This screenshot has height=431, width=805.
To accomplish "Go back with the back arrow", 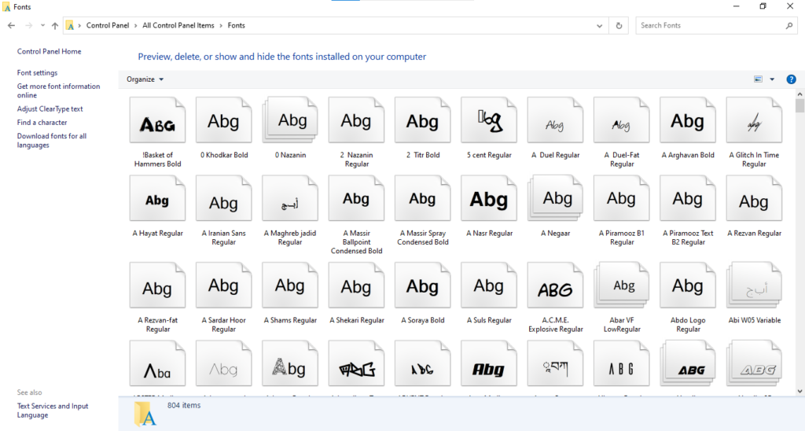I will tap(11, 25).
